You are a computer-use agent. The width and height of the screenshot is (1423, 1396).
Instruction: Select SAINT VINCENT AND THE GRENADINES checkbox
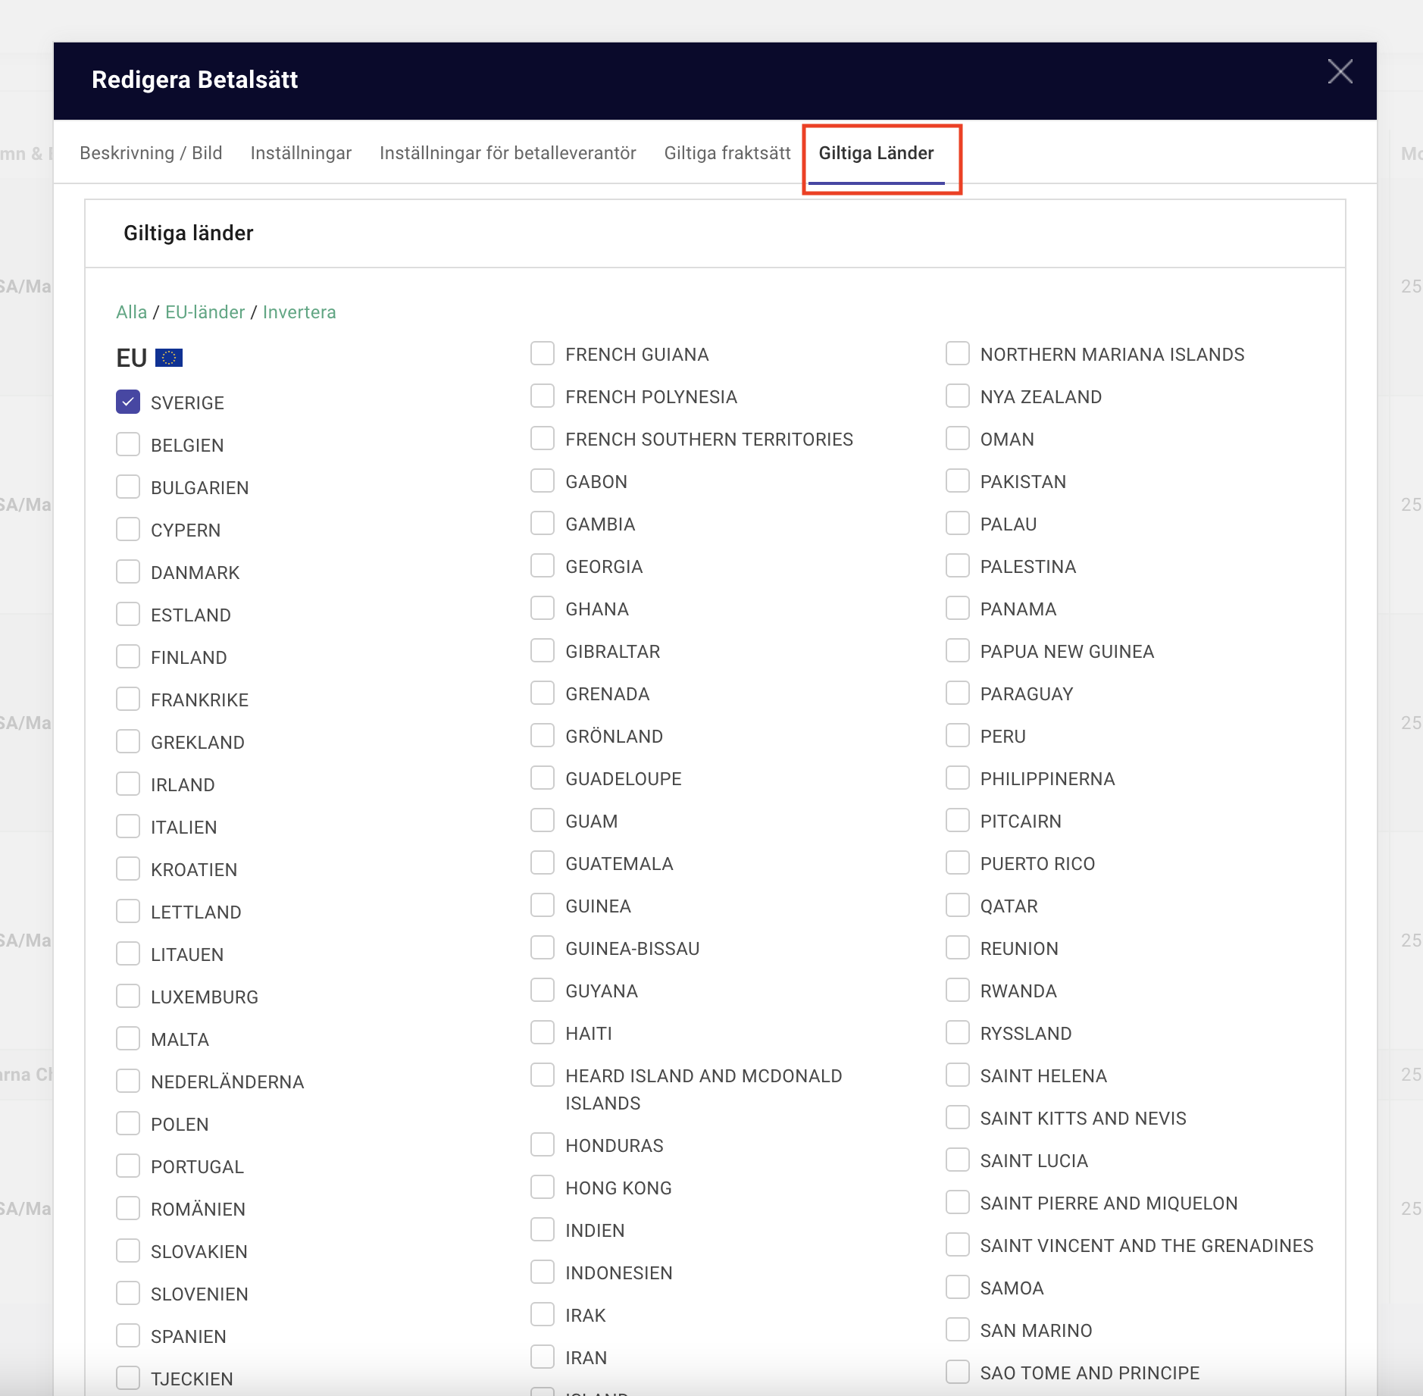958,1245
